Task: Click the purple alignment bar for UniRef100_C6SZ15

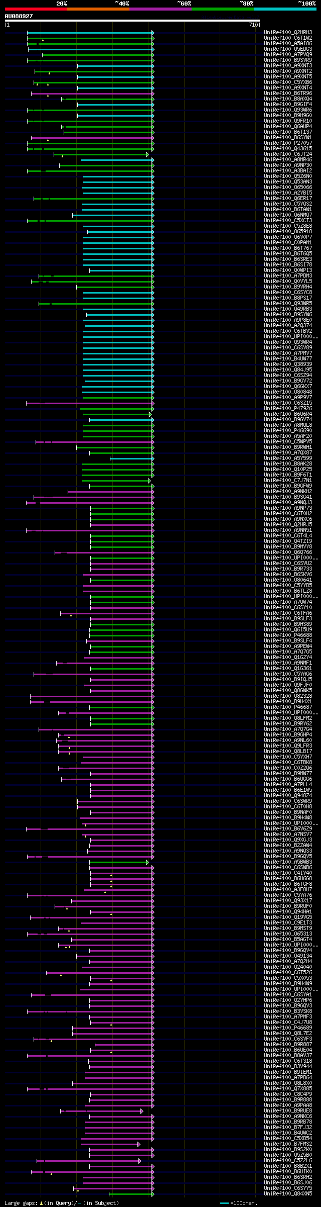Action: click(x=90, y=403)
